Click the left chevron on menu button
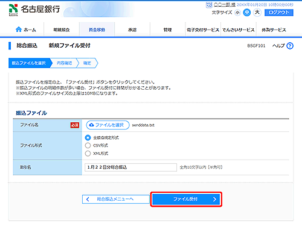Image resolution: width=302 pixels, height=232 pixels. click(88, 199)
